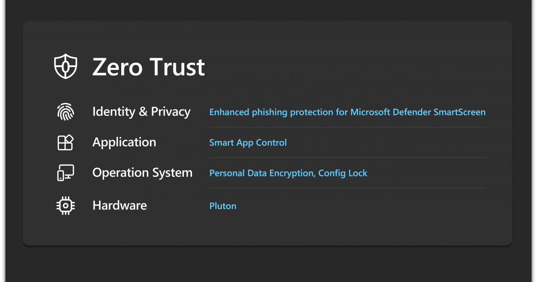This screenshot has width=537, height=282.
Task: Click the dark background outside the card
Action: click(268, 264)
